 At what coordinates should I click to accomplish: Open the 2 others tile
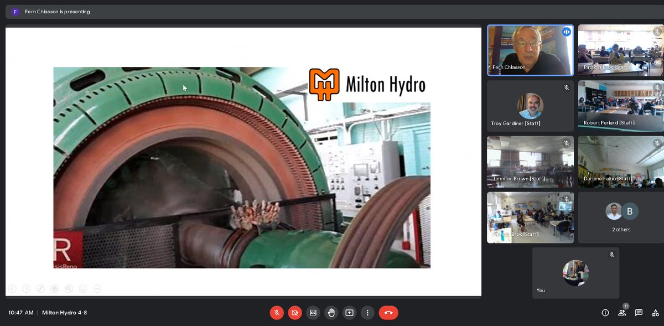coord(621,218)
